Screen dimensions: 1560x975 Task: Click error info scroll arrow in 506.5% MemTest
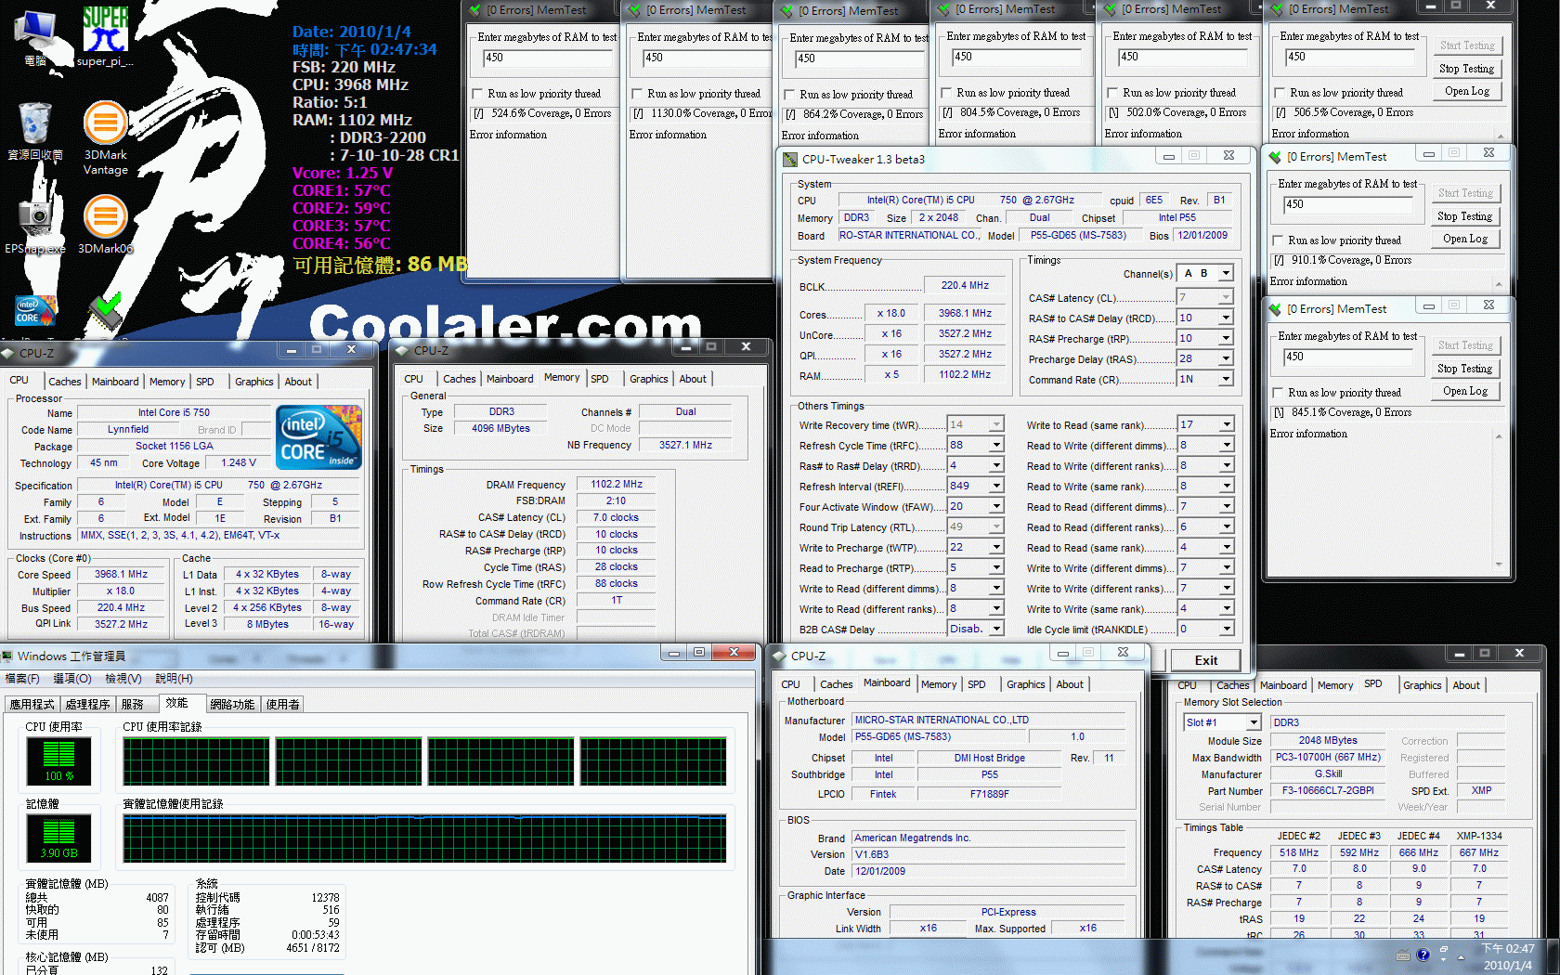pos(1501,136)
